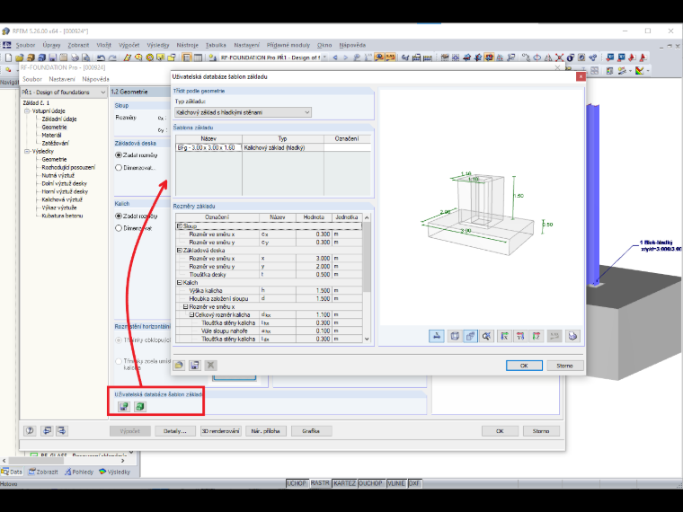Select Zadat rozměry radio under Kalich
The height and width of the screenshot is (512, 683).
point(119,216)
